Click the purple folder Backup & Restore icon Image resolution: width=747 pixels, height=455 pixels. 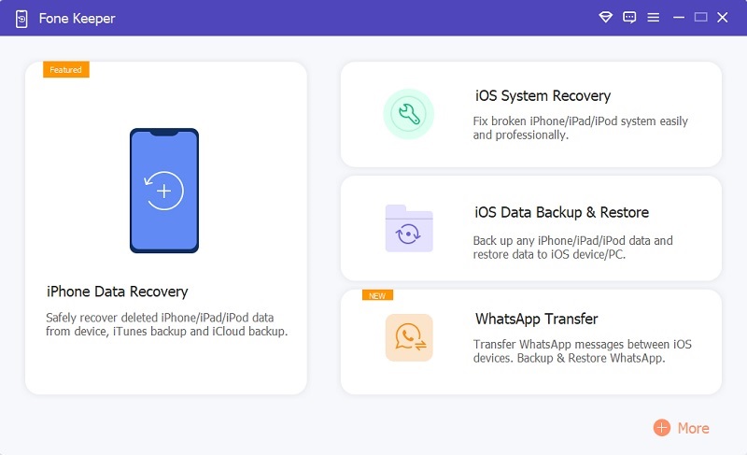[x=409, y=228]
